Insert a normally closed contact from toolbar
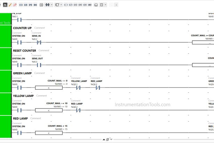 coord(26,5)
